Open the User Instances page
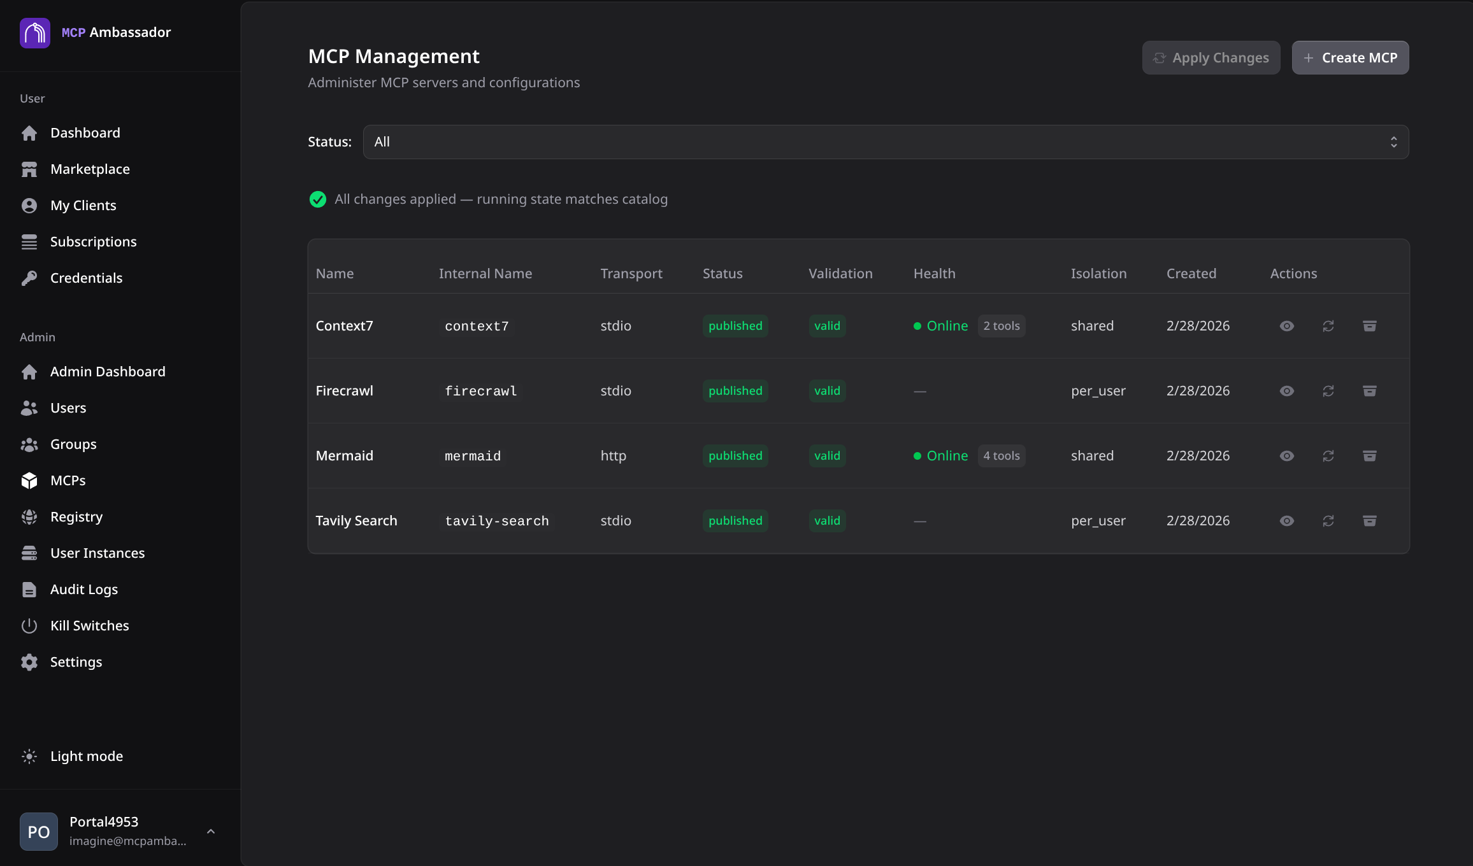 click(x=97, y=553)
